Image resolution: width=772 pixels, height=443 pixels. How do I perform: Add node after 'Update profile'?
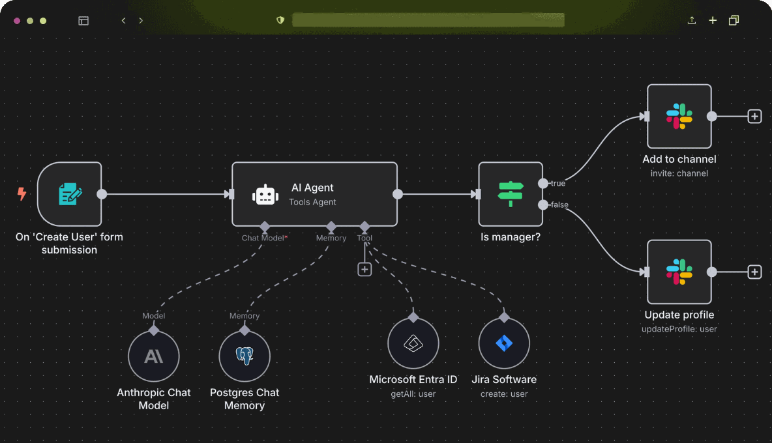tap(754, 272)
